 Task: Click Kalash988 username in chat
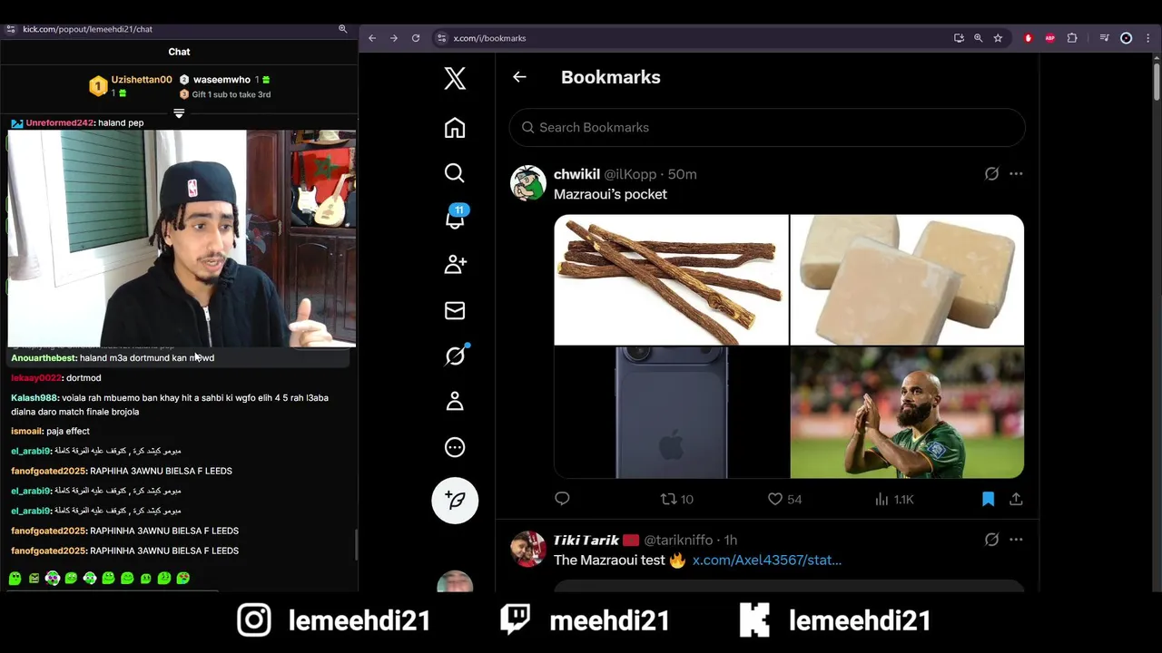click(x=34, y=398)
